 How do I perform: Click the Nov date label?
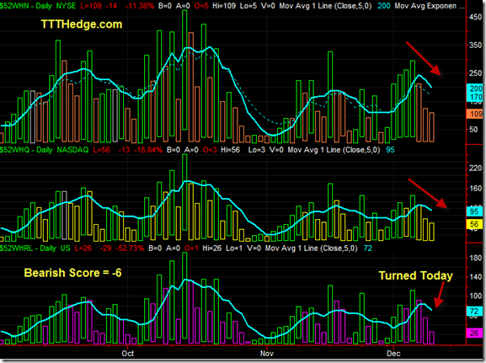coord(267,354)
